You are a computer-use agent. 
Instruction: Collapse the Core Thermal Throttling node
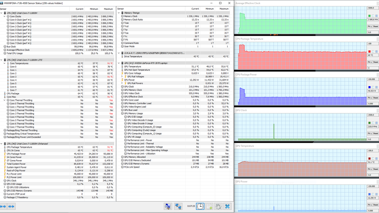(5, 100)
